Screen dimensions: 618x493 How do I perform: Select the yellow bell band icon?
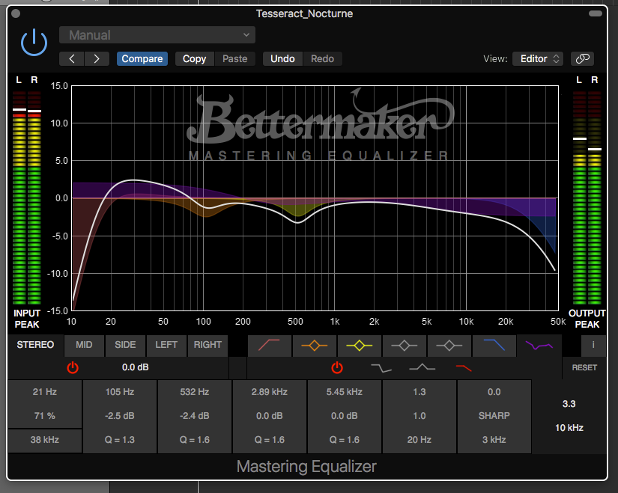click(x=360, y=345)
